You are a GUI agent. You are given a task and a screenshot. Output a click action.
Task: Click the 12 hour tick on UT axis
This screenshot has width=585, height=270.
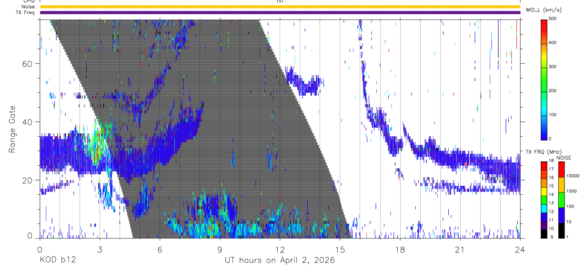point(280,250)
